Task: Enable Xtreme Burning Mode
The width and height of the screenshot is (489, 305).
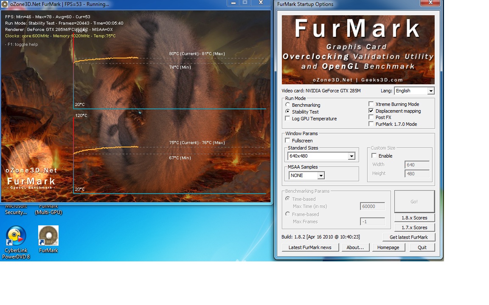Action: 371,104
